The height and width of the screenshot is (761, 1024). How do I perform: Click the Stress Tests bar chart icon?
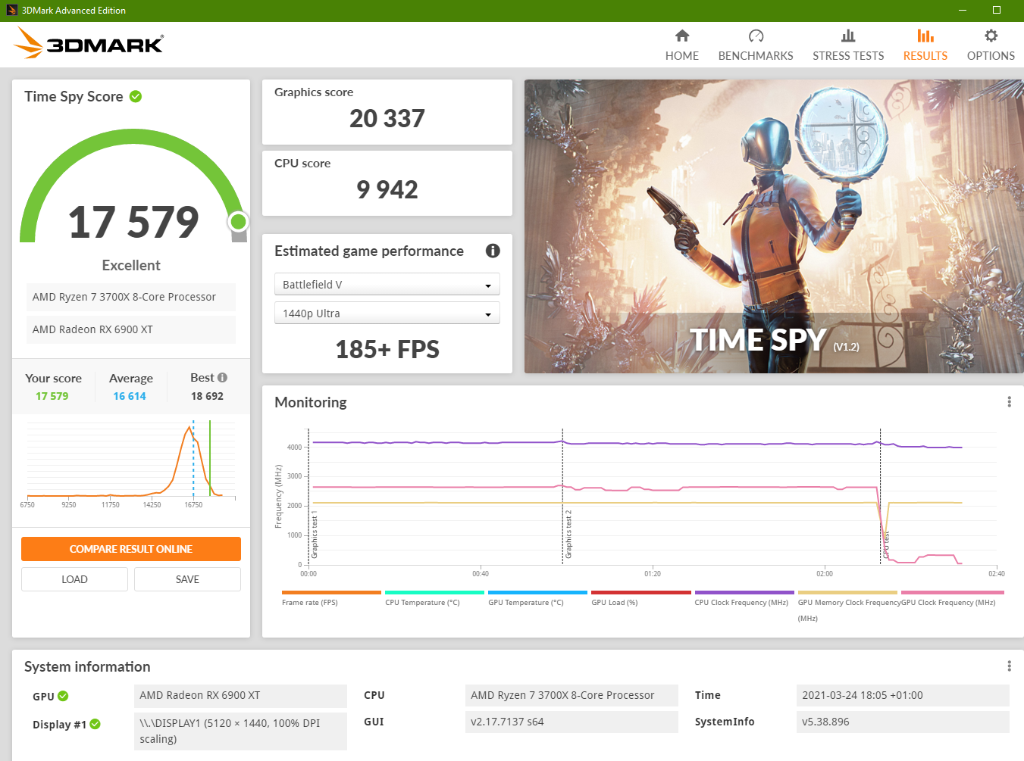coord(848,36)
